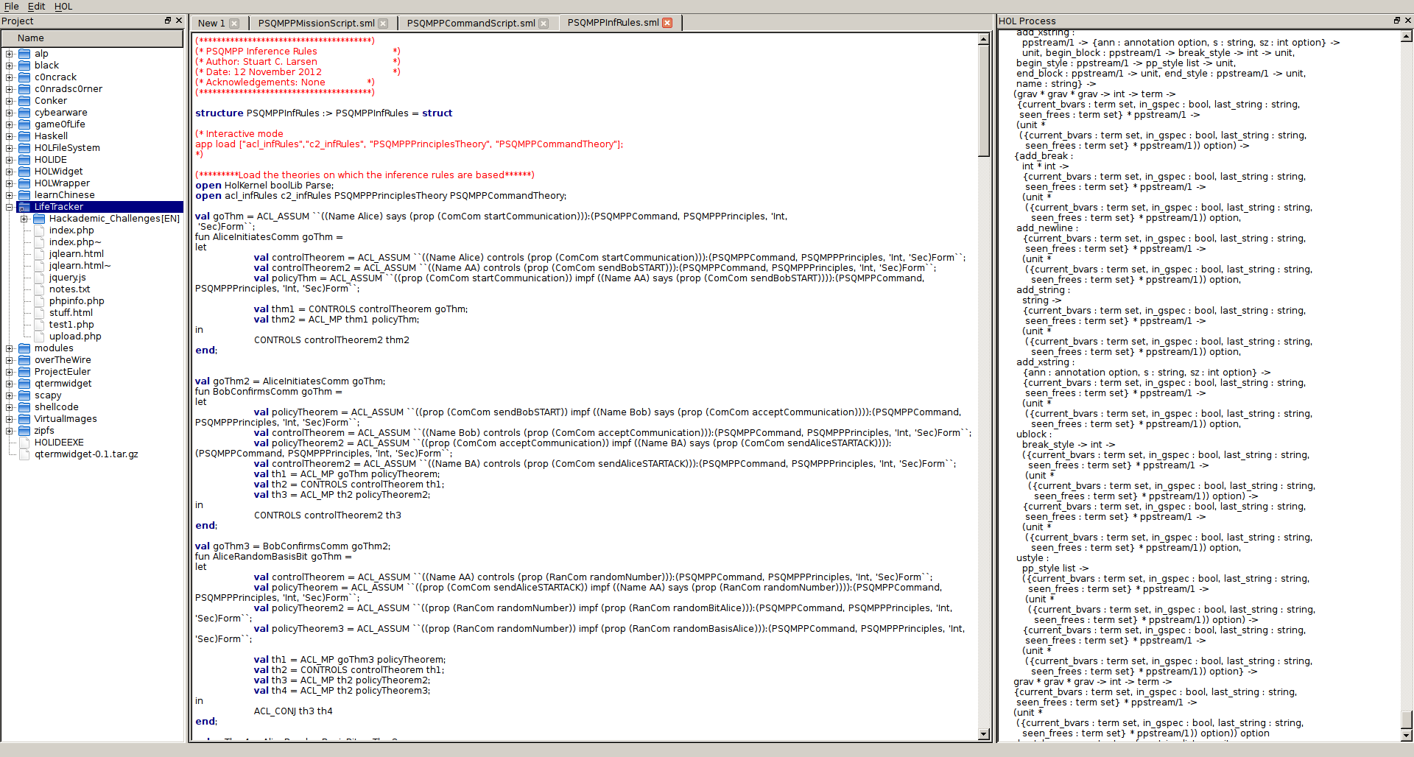Collapse the LifeTracker folder
The width and height of the screenshot is (1414, 757).
coord(10,207)
